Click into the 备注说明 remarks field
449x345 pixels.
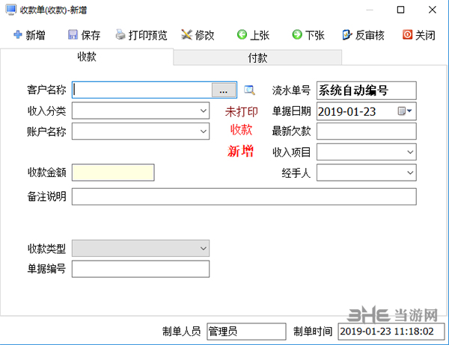tap(244, 196)
